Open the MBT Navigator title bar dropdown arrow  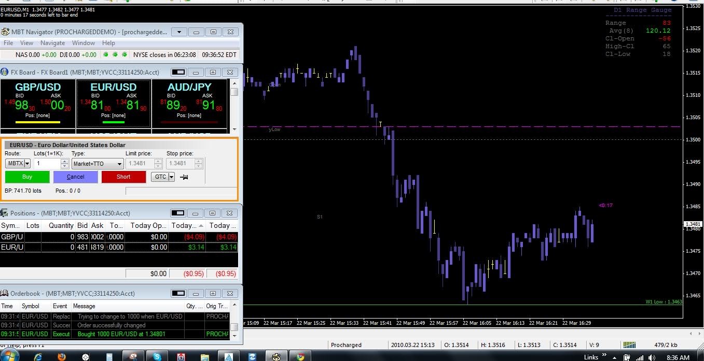pos(179,32)
